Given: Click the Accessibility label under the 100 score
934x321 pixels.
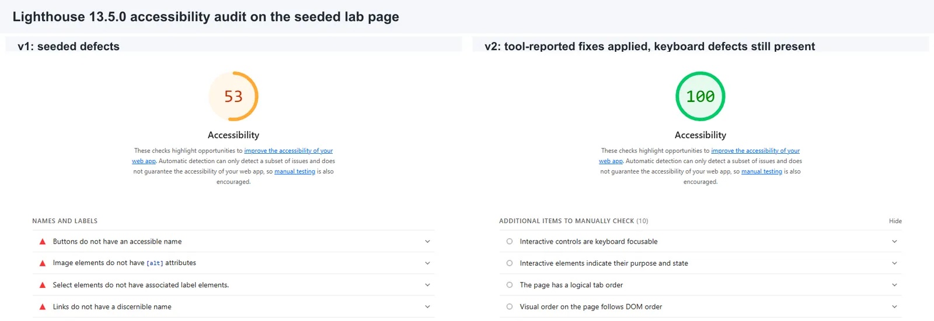Looking at the screenshot, I should coord(700,135).
